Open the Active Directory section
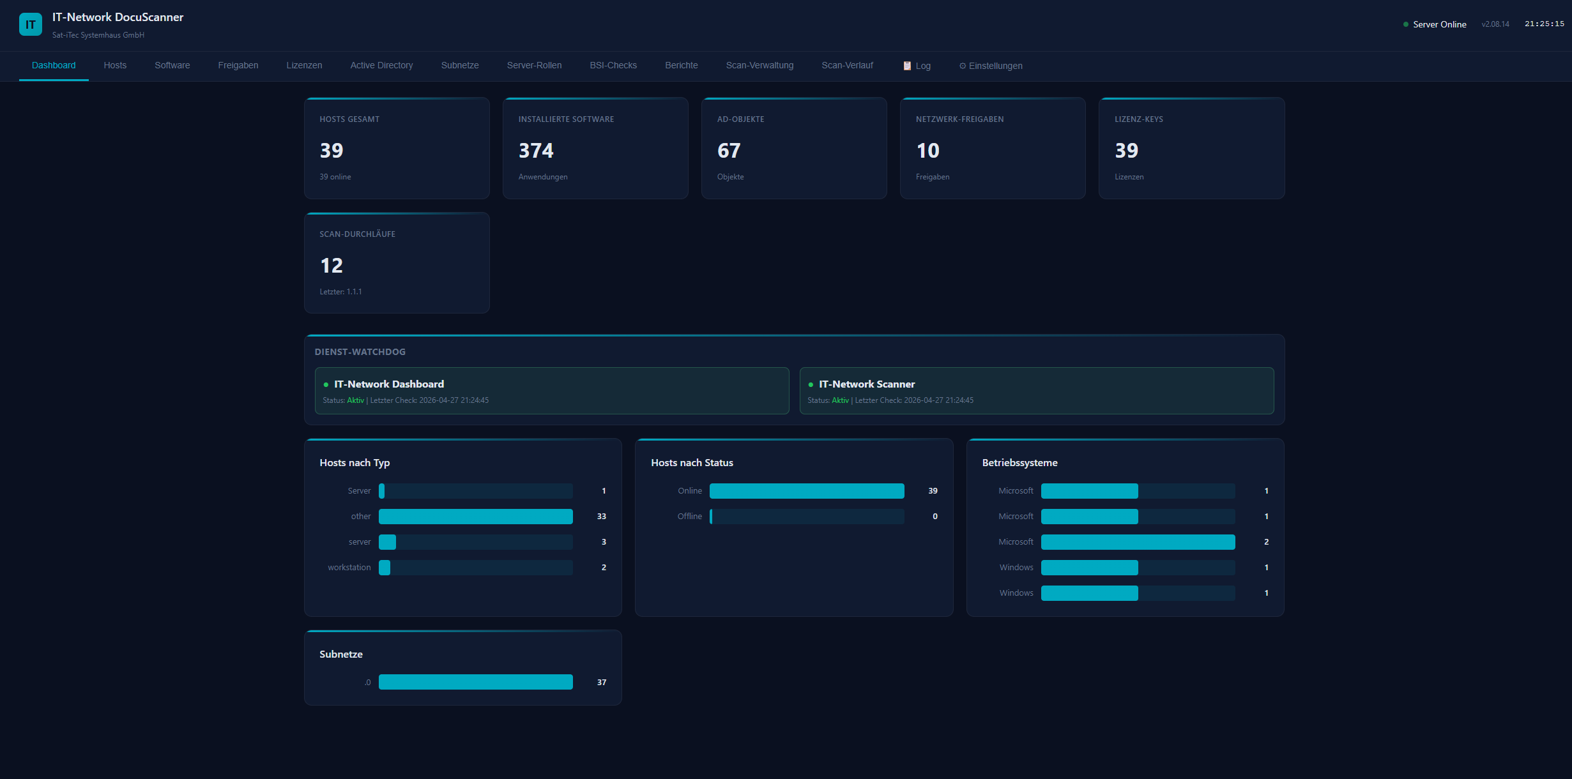 pos(381,66)
